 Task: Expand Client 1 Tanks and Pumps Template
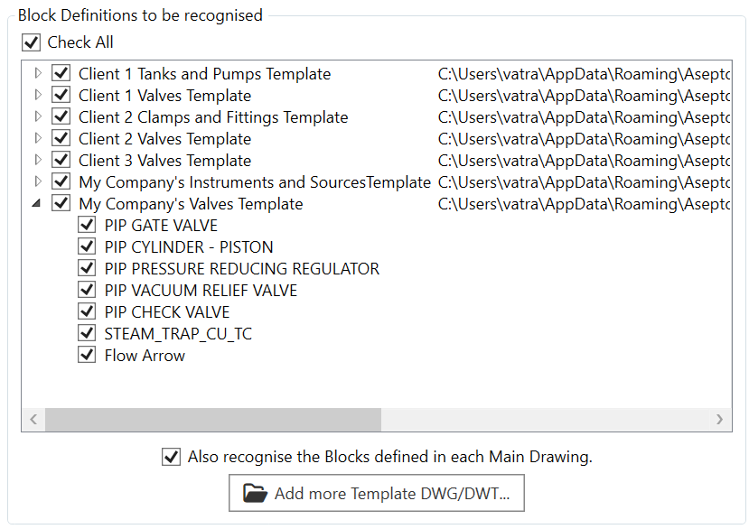[37, 74]
